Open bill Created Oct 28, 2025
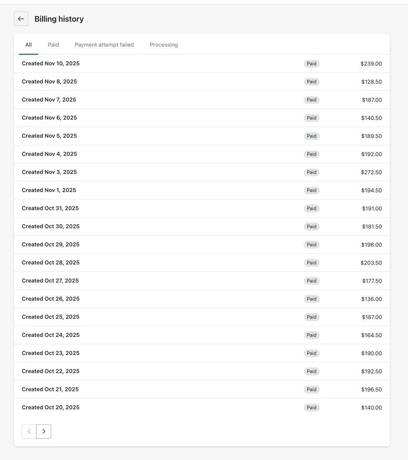The height and width of the screenshot is (460, 408). pyautogui.click(x=202, y=263)
